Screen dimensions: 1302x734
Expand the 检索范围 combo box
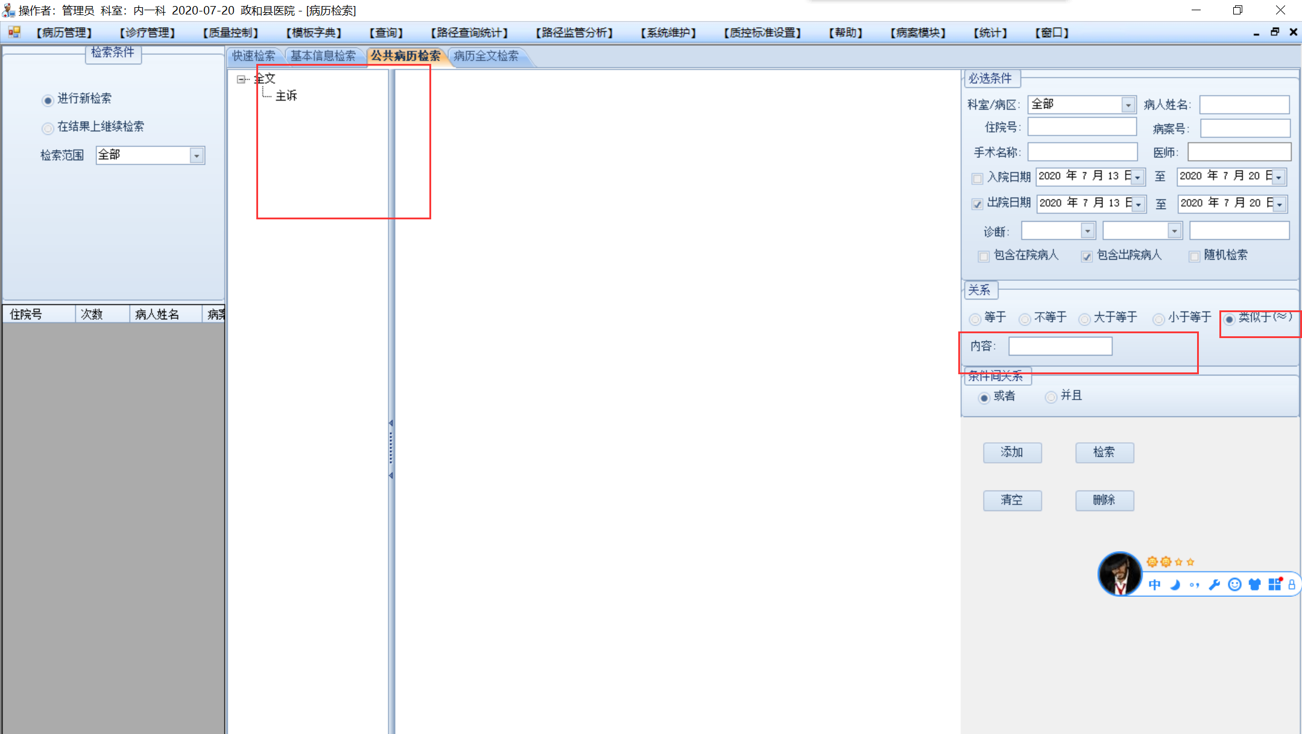197,156
